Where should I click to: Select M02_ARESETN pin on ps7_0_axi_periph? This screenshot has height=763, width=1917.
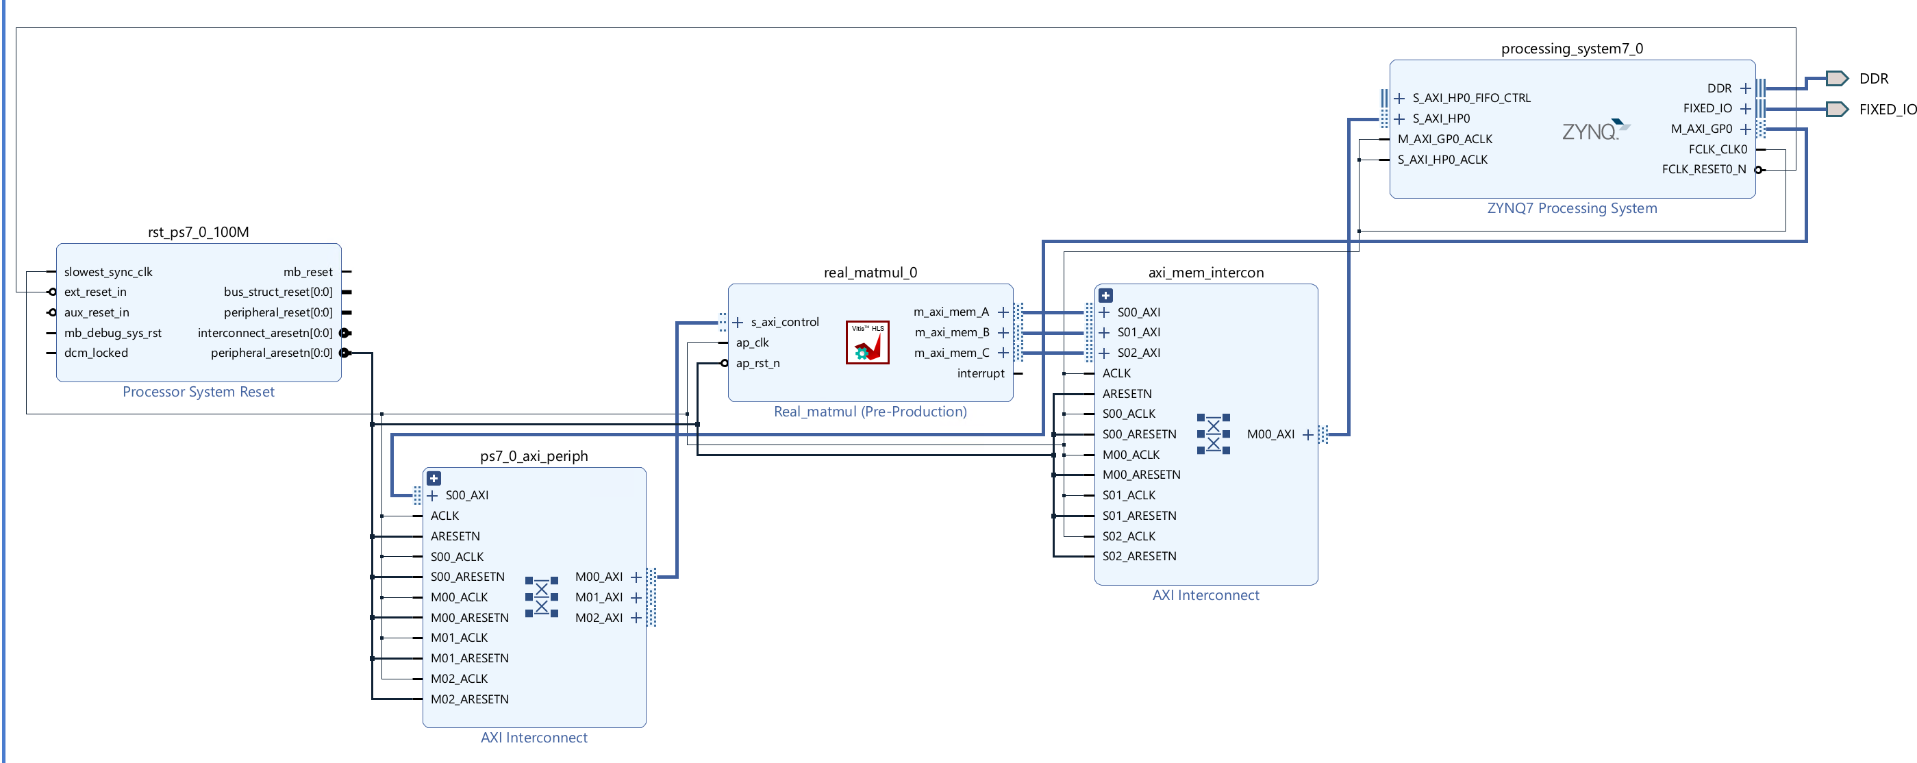[x=470, y=700]
